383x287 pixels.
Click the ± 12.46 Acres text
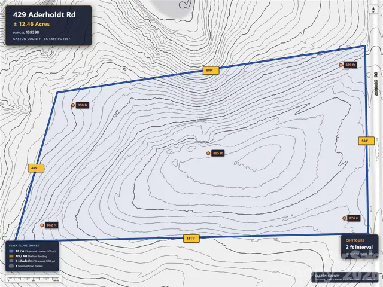32,24
